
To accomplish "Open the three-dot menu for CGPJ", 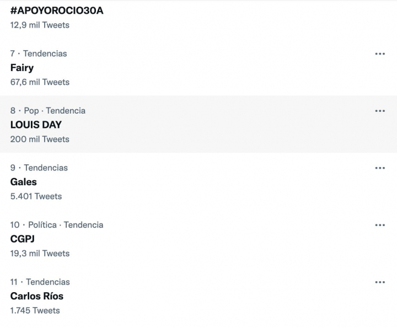I will (380, 225).
